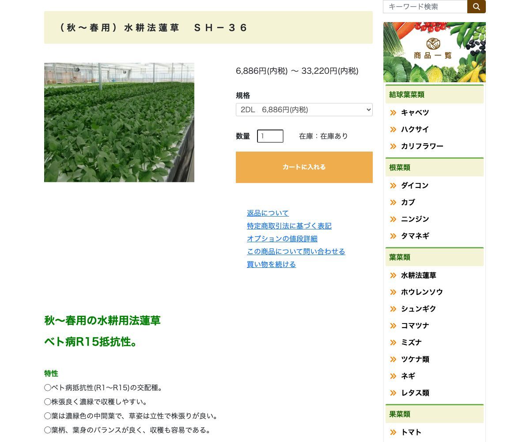Select the chevron icon beside 水耕法蓮草

[393, 275]
